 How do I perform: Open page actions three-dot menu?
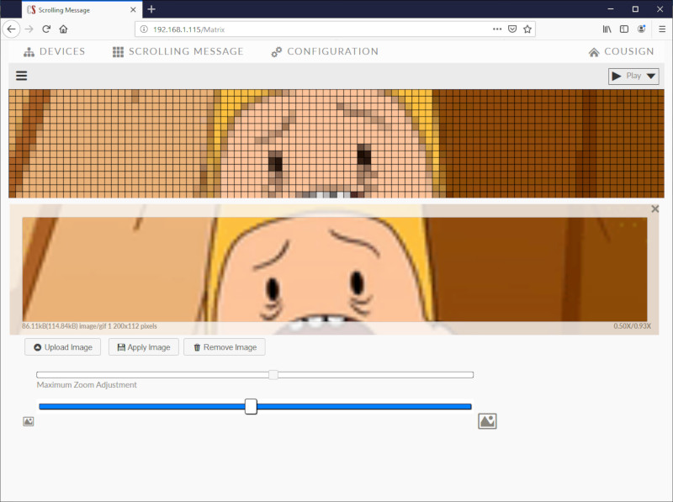coord(497,29)
